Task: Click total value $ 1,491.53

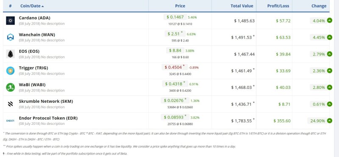Action: coord(242,37)
